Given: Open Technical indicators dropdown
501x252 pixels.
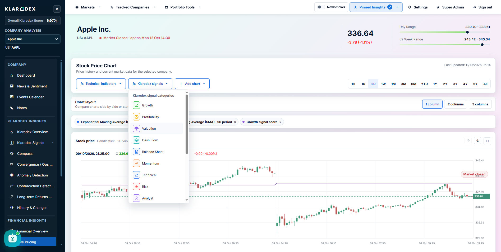Looking at the screenshot, I should tap(101, 84).
